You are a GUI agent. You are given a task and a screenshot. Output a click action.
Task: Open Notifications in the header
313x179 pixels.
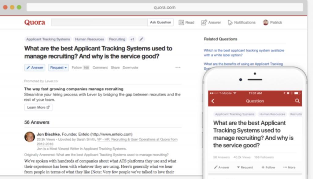(x=241, y=23)
